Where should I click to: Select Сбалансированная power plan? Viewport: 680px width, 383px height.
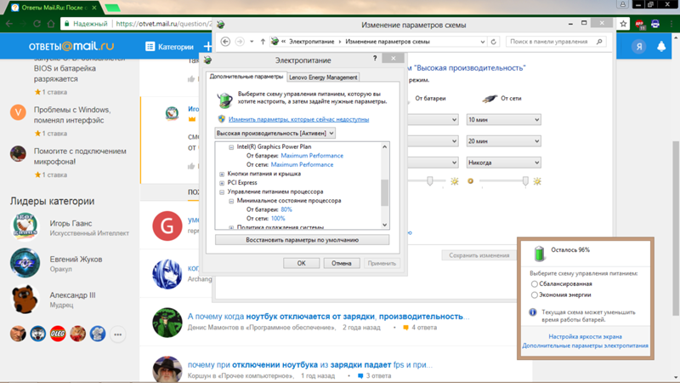pos(535,284)
